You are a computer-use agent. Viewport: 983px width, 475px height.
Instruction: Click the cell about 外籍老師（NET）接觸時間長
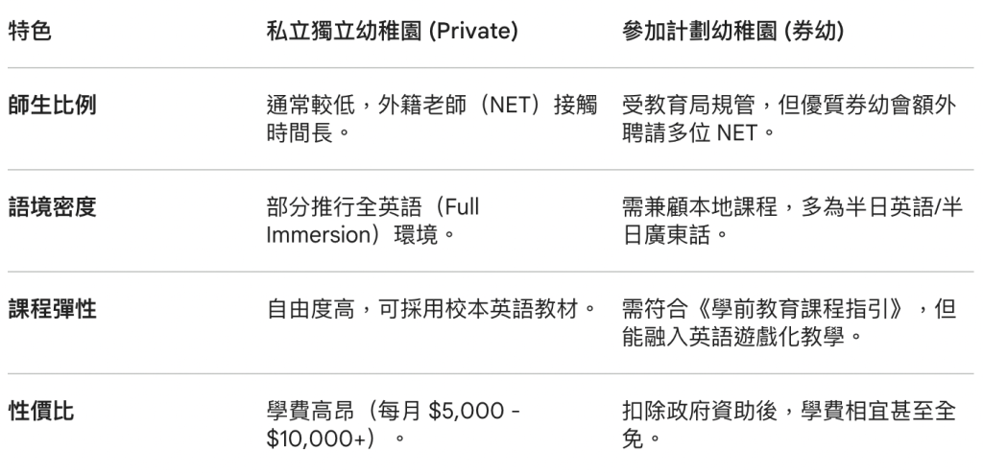[x=432, y=118]
